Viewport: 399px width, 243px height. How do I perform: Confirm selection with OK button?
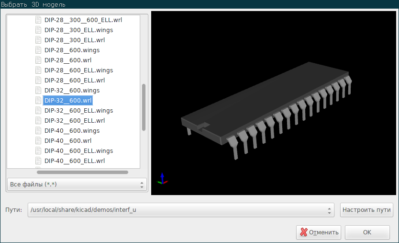(x=367, y=232)
